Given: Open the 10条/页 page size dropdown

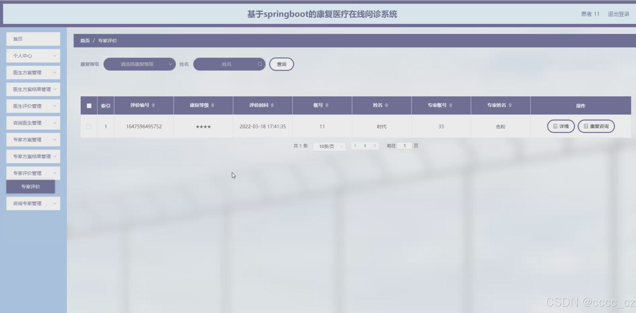Looking at the screenshot, I should [x=329, y=146].
